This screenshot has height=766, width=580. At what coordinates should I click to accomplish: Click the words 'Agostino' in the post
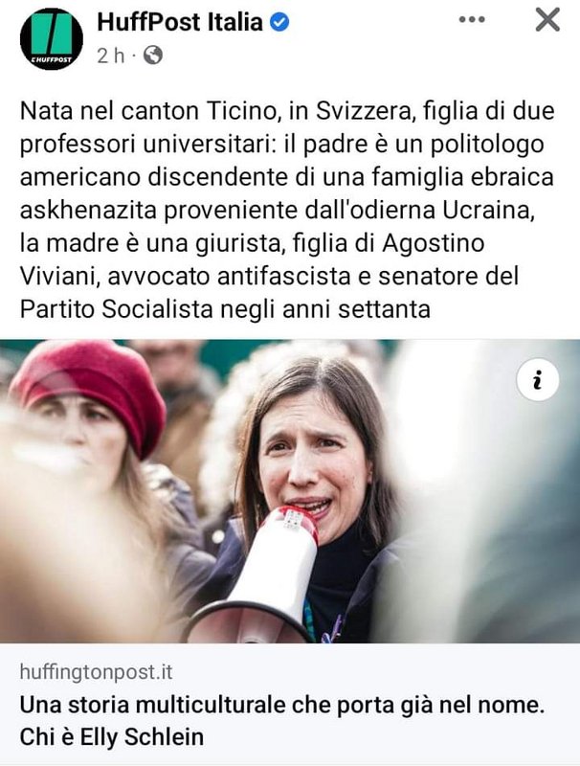(x=433, y=243)
